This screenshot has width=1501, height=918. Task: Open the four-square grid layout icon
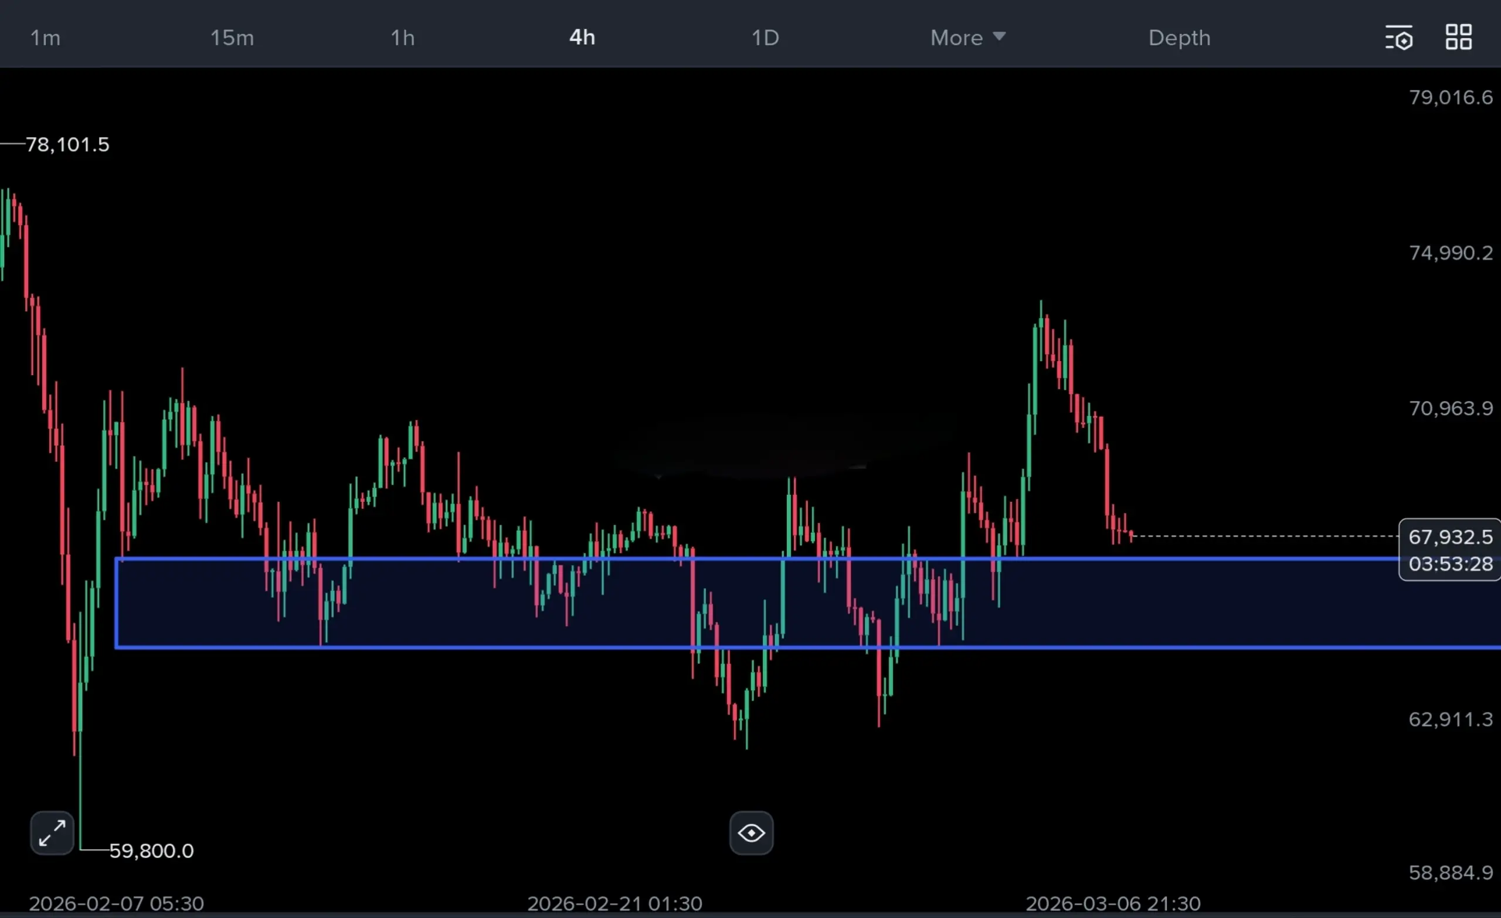pos(1458,37)
